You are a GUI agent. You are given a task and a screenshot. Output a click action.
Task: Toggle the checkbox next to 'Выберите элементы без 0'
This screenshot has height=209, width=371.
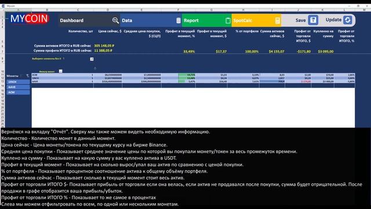coord(92,59)
